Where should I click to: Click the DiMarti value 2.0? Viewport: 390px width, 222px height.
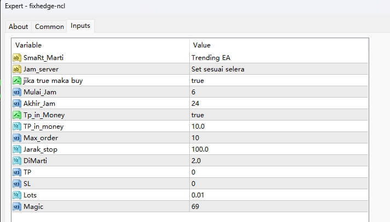click(197, 161)
